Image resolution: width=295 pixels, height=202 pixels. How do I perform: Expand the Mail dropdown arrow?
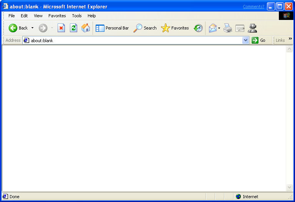click(219, 28)
